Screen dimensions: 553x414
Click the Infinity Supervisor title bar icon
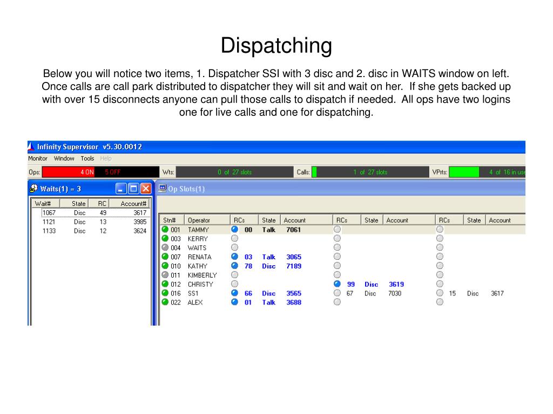pyautogui.click(x=31, y=147)
